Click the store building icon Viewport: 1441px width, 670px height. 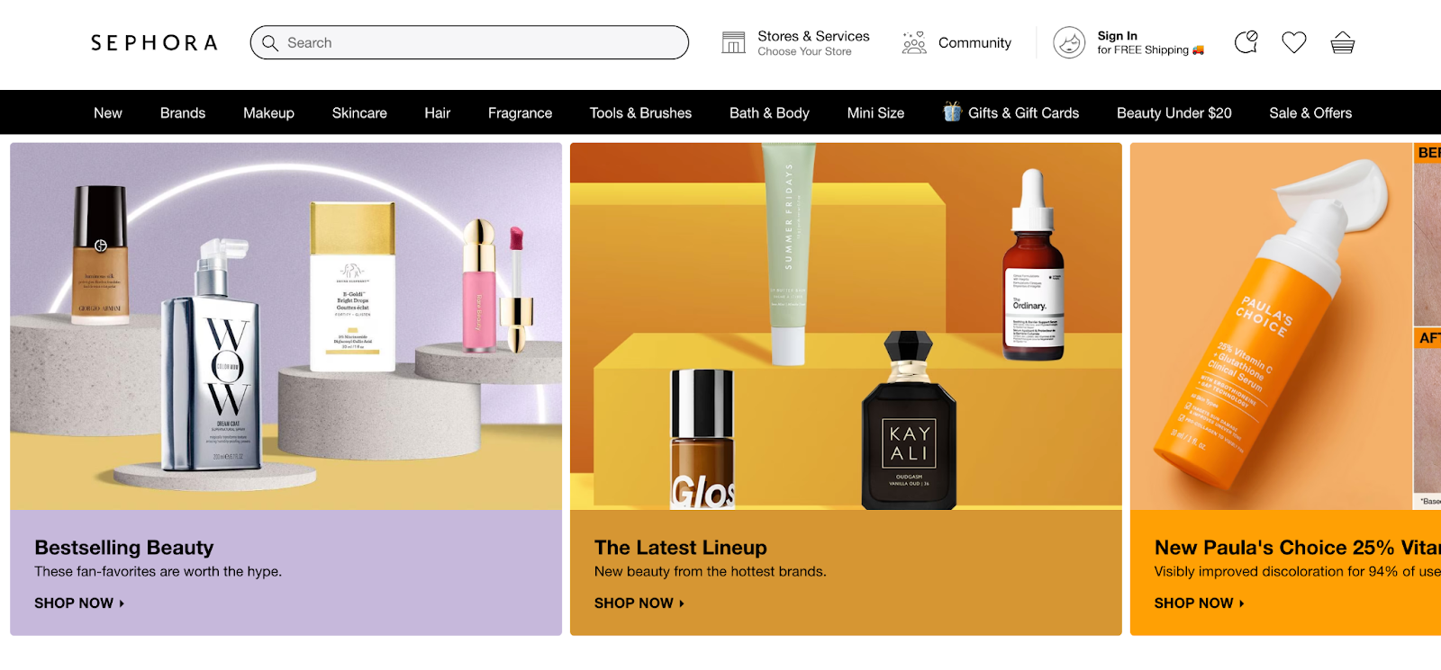(733, 42)
